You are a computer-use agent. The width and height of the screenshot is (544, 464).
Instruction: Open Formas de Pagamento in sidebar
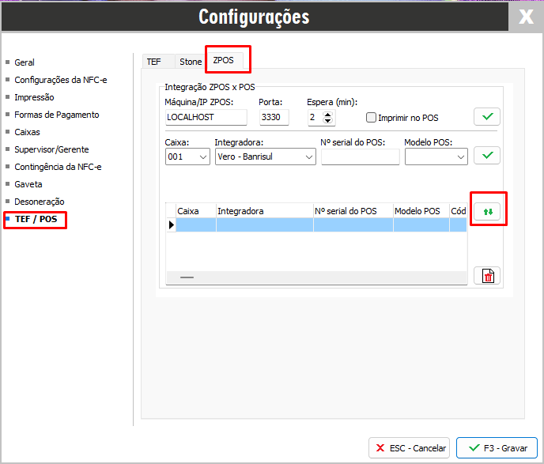[57, 115]
